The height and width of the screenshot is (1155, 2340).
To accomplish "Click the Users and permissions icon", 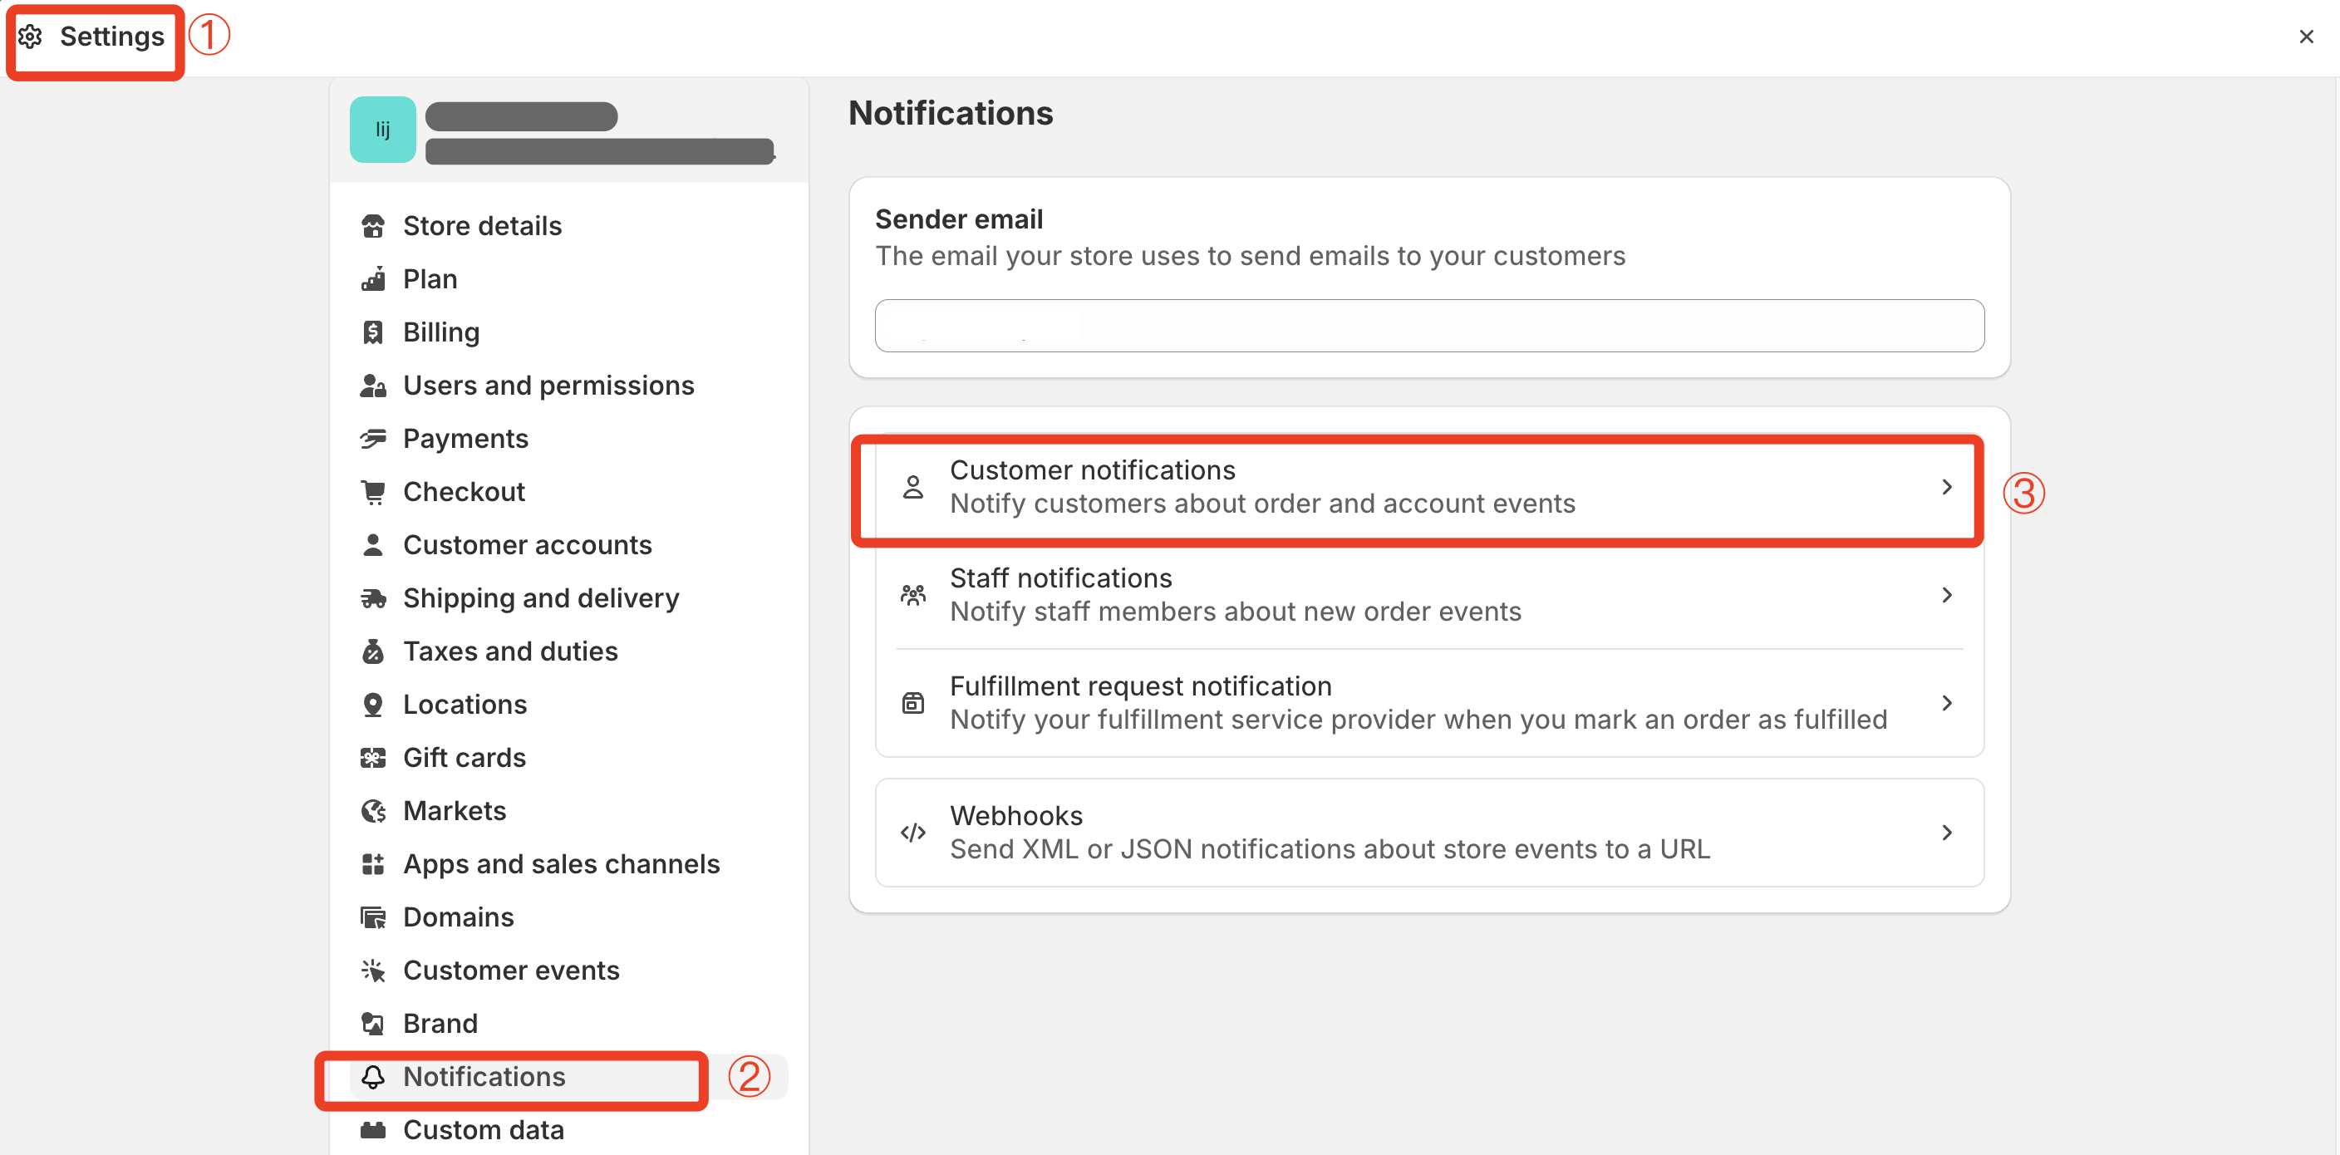I will pyautogui.click(x=373, y=385).
